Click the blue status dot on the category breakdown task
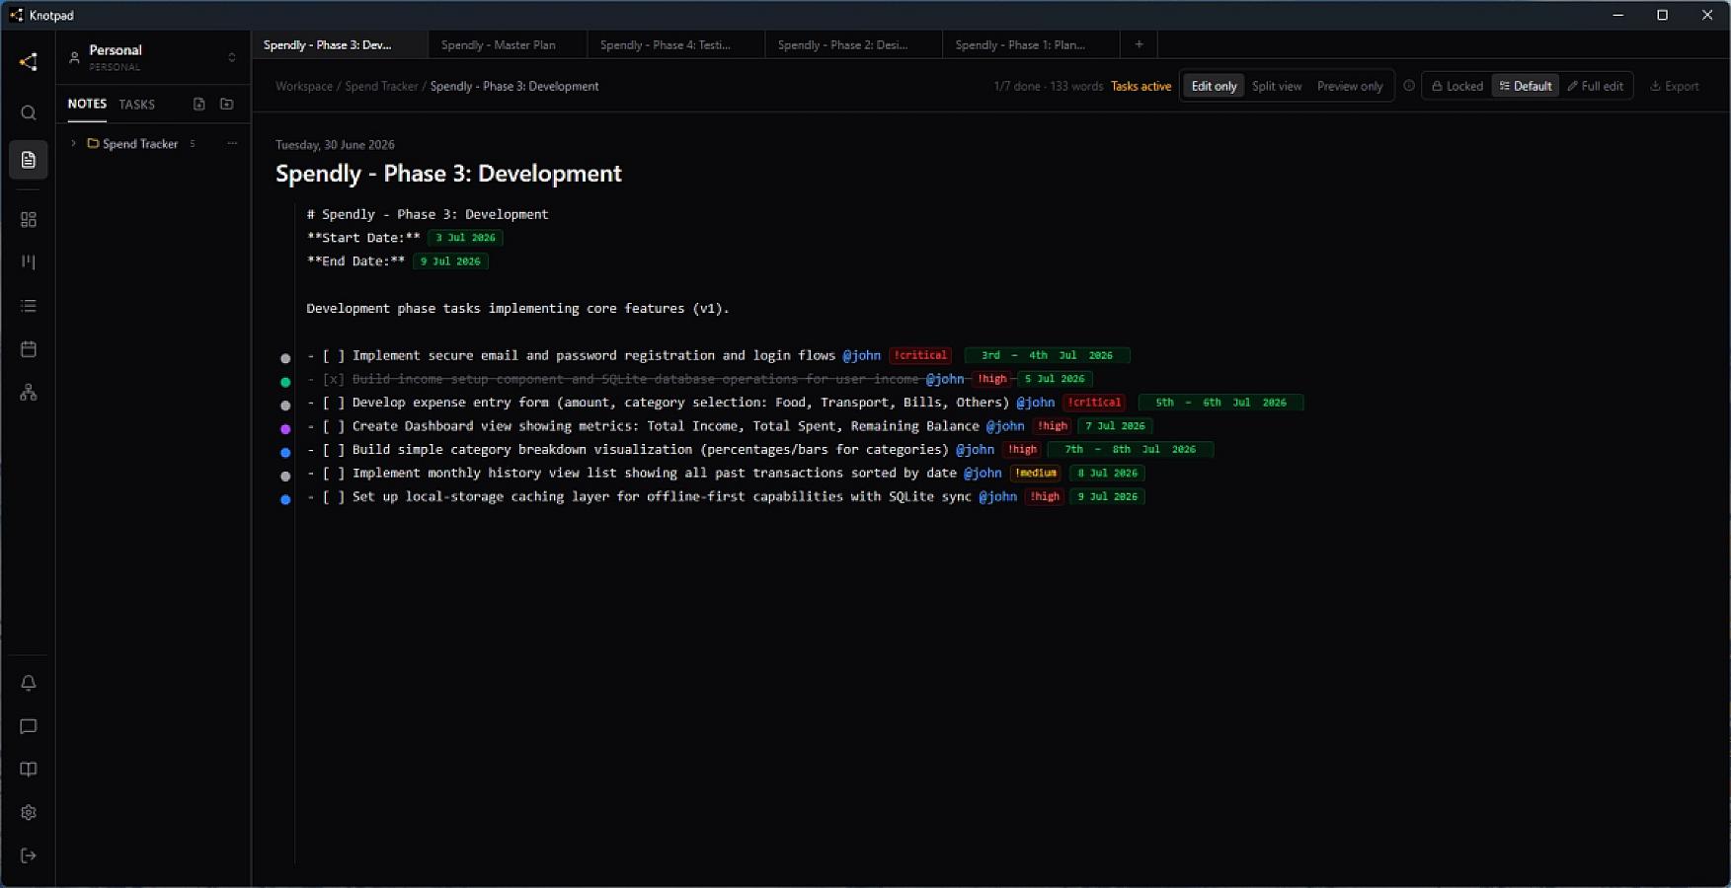Viewport: 1731px width, 888px height. pos(285,453)
